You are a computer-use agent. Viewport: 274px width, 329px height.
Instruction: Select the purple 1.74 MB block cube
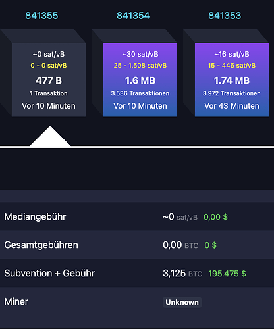232,80
